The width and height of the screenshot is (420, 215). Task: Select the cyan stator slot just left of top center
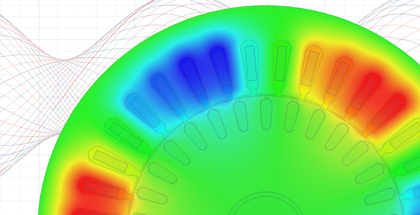click(251, 66)
